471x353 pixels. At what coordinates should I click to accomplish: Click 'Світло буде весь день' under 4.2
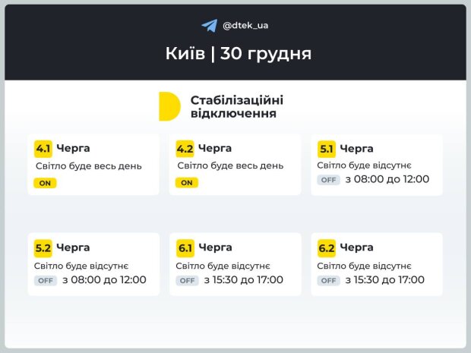pyautogui.click(x=230, y=165)
